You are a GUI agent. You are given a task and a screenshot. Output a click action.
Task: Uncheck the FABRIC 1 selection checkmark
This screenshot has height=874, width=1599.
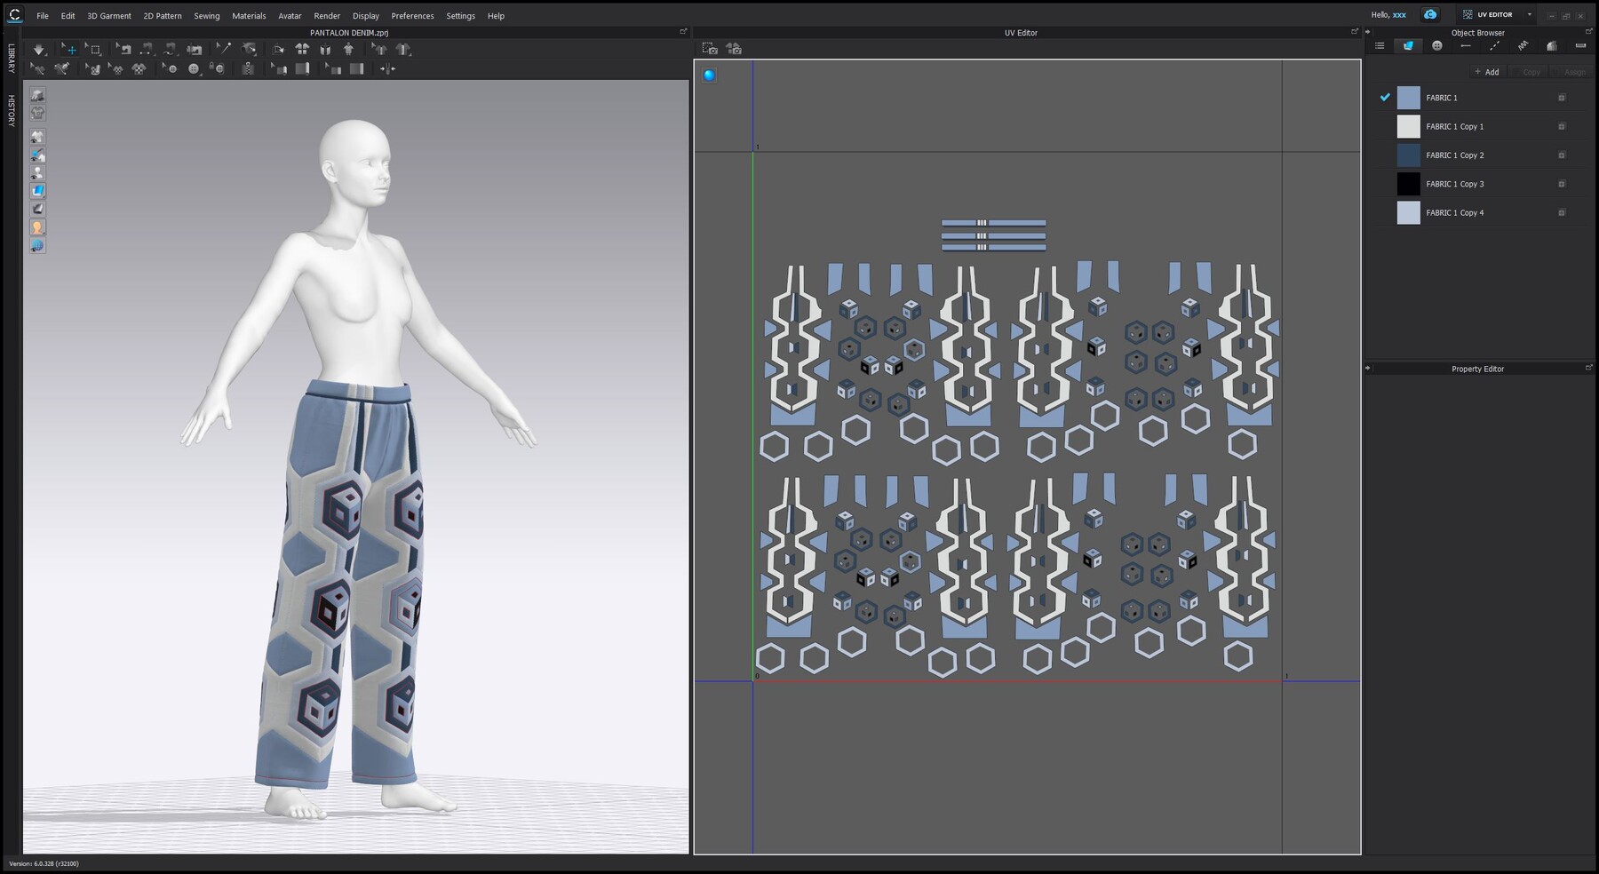(1384, 98)
